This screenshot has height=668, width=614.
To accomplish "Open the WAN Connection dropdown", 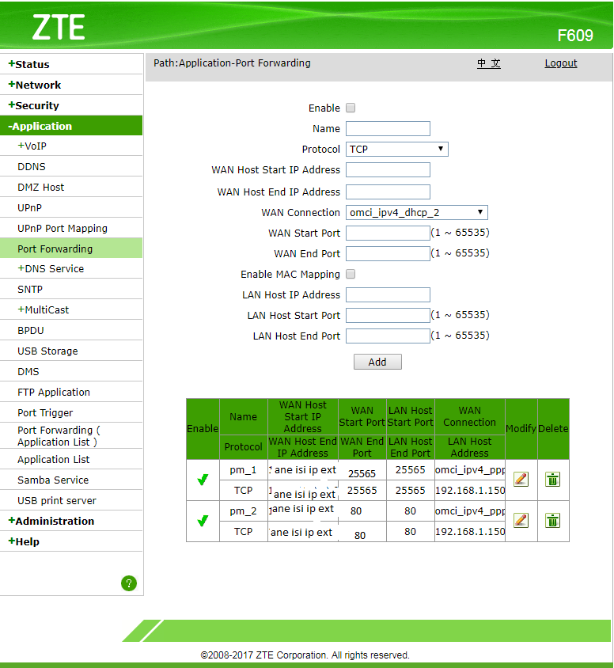I will pos(416,213).
